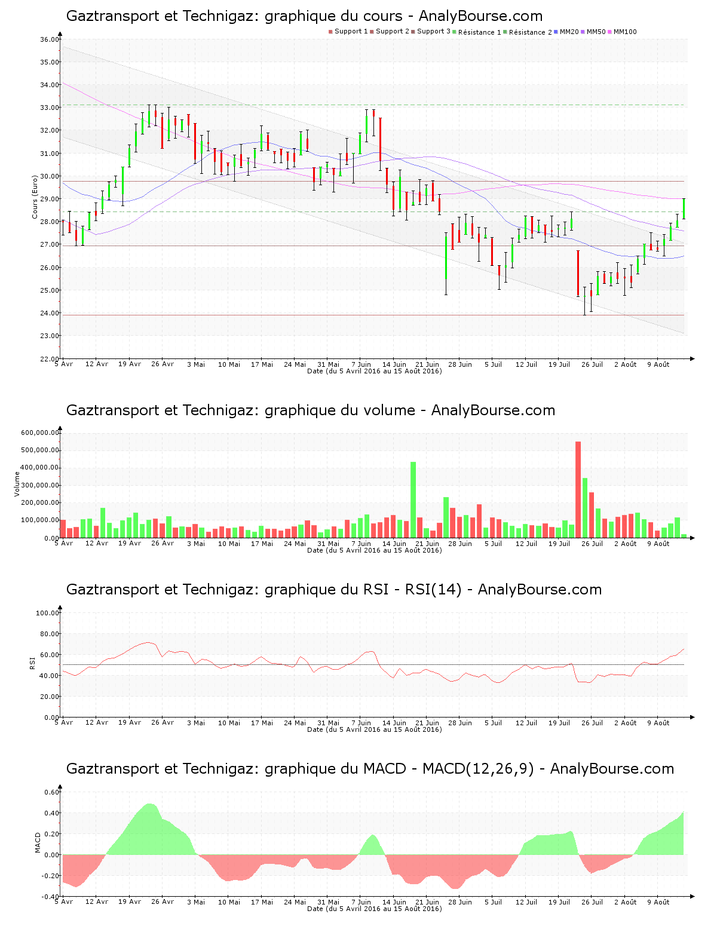Click the date range caption under price chart
This screenshot has height=926, width=717.
(x=375, y=371)
